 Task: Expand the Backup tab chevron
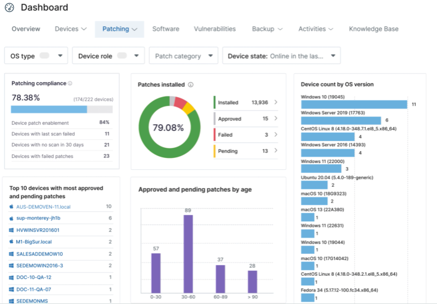pyautogui.click(x=280, y=29)
